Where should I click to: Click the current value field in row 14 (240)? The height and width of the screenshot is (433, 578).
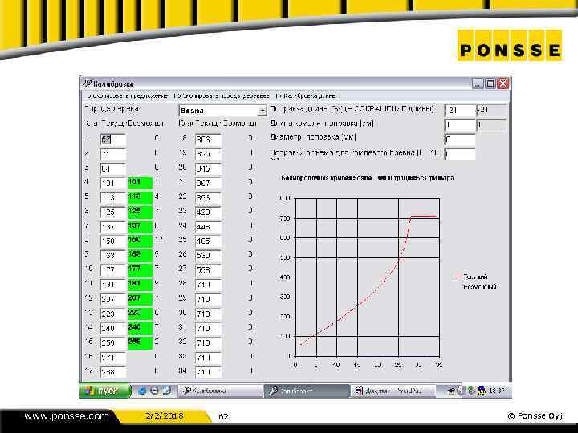113,328
